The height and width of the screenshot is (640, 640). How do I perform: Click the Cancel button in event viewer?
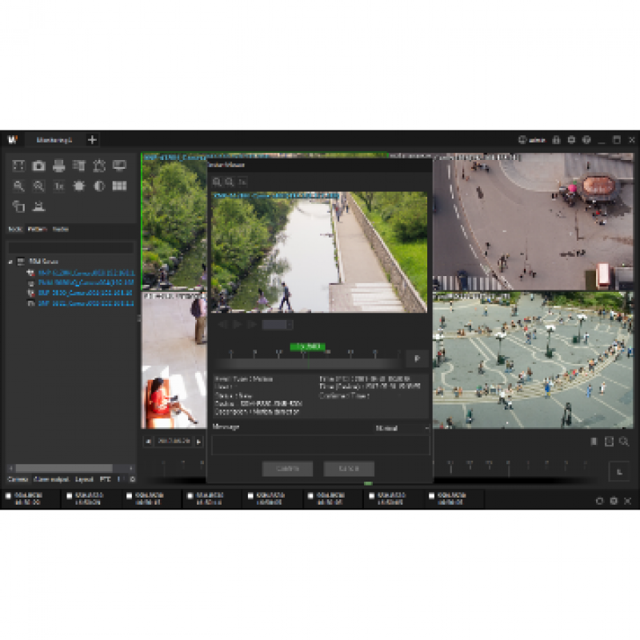pyautogui.click(x=349, y=469)
